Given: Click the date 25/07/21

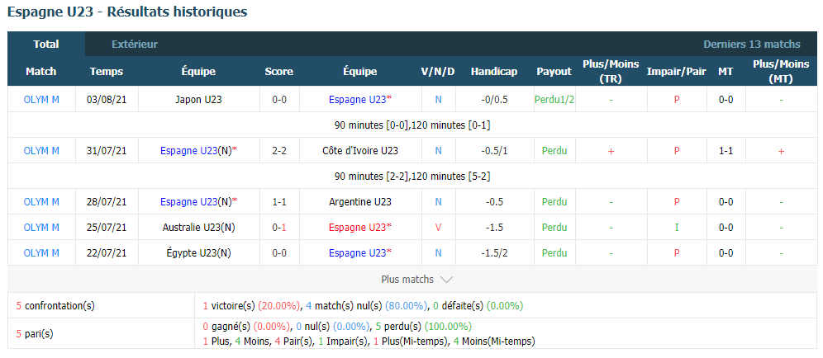Looking at the screenshot, I should click(107, 227).
